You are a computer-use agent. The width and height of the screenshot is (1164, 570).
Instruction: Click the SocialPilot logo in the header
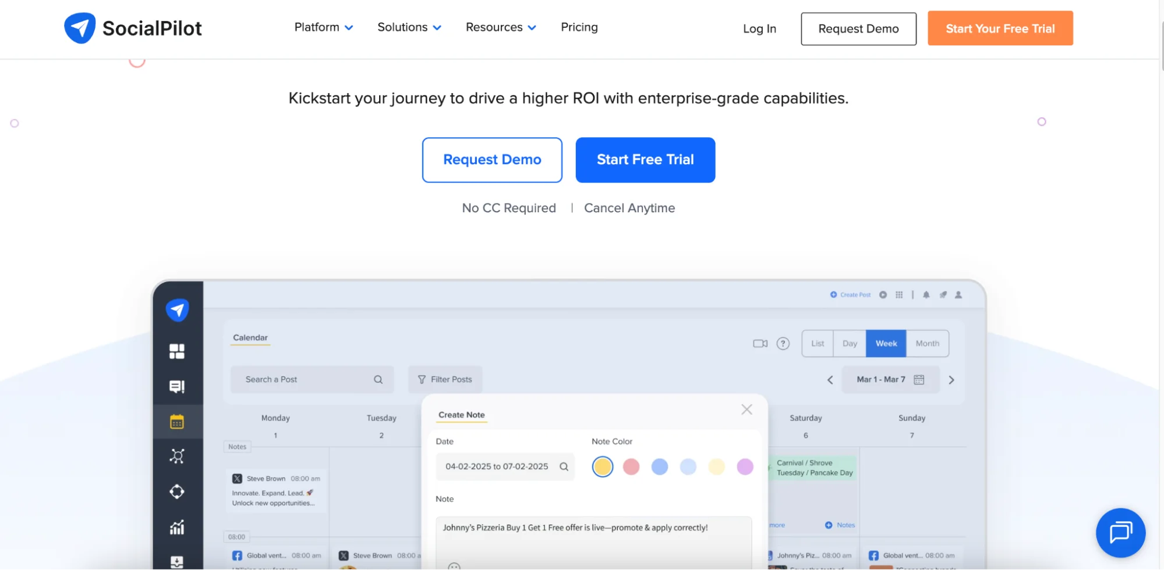click(x=133, y=28)
